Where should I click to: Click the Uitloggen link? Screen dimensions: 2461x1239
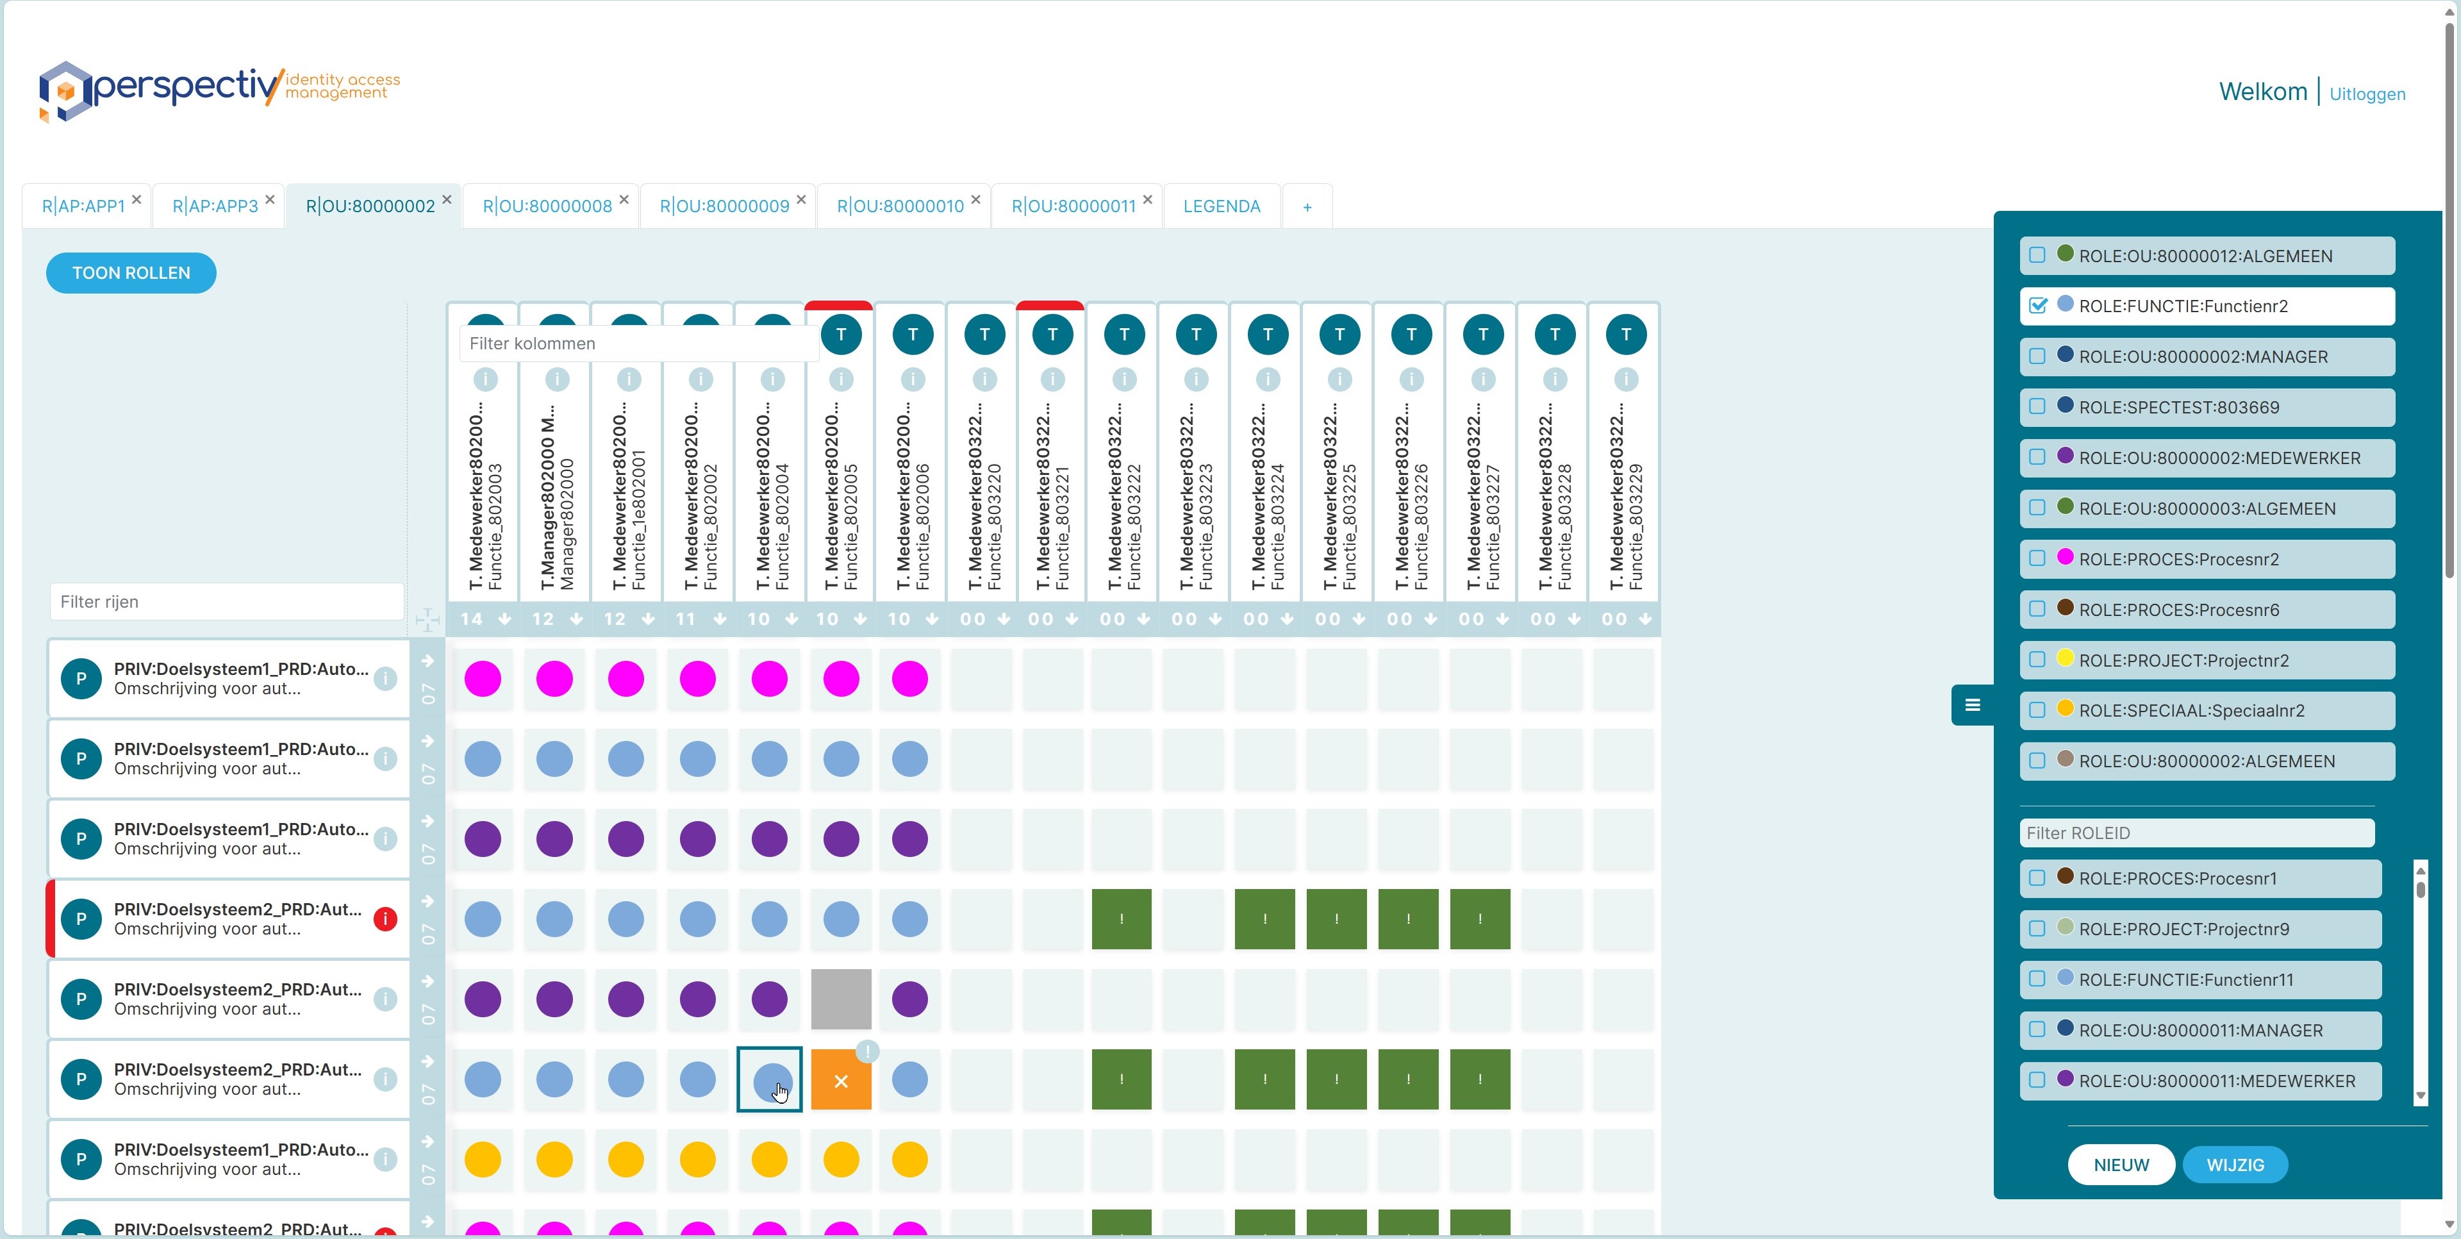[2367, 94]
